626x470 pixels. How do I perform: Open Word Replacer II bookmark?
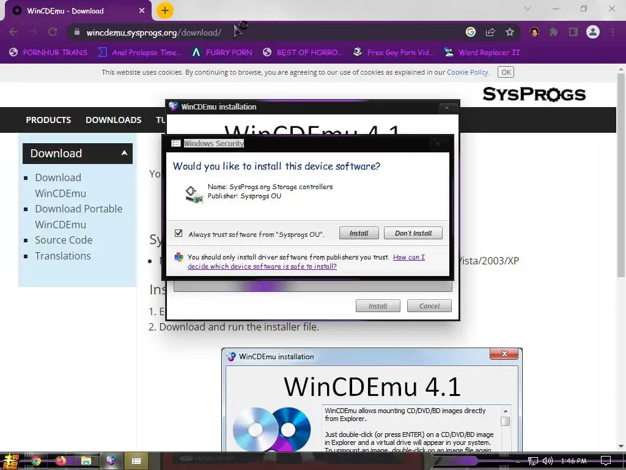[482, 53]
